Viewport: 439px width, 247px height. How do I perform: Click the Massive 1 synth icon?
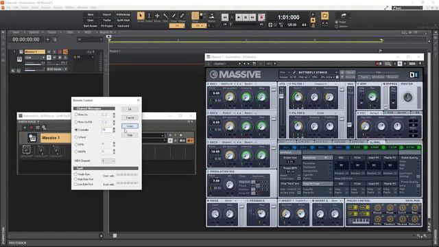[x=32, y=138]
